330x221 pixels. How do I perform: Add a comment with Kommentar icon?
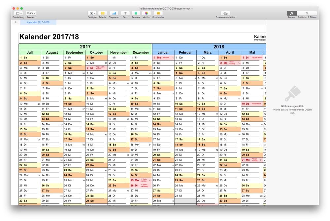tap(158, 13)
